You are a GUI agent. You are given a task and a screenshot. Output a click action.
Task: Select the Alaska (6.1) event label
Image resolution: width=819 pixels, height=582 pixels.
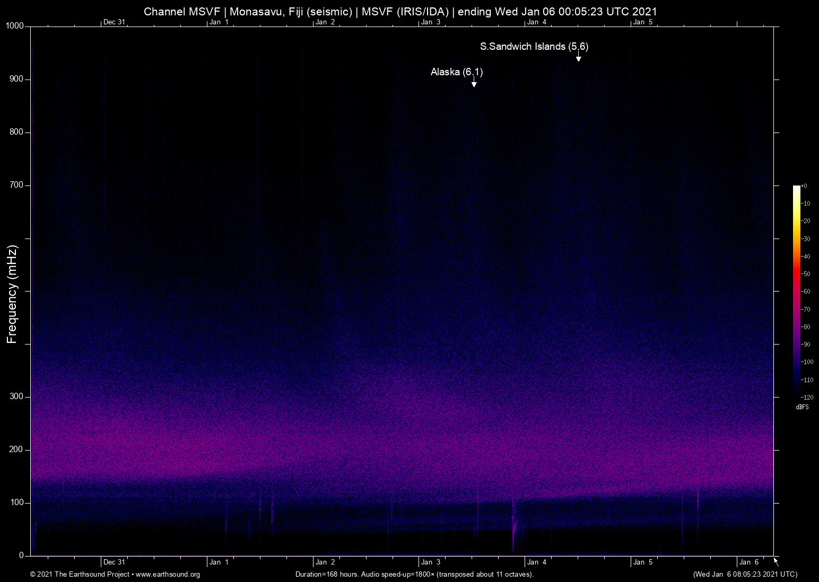tap(456, 72)
